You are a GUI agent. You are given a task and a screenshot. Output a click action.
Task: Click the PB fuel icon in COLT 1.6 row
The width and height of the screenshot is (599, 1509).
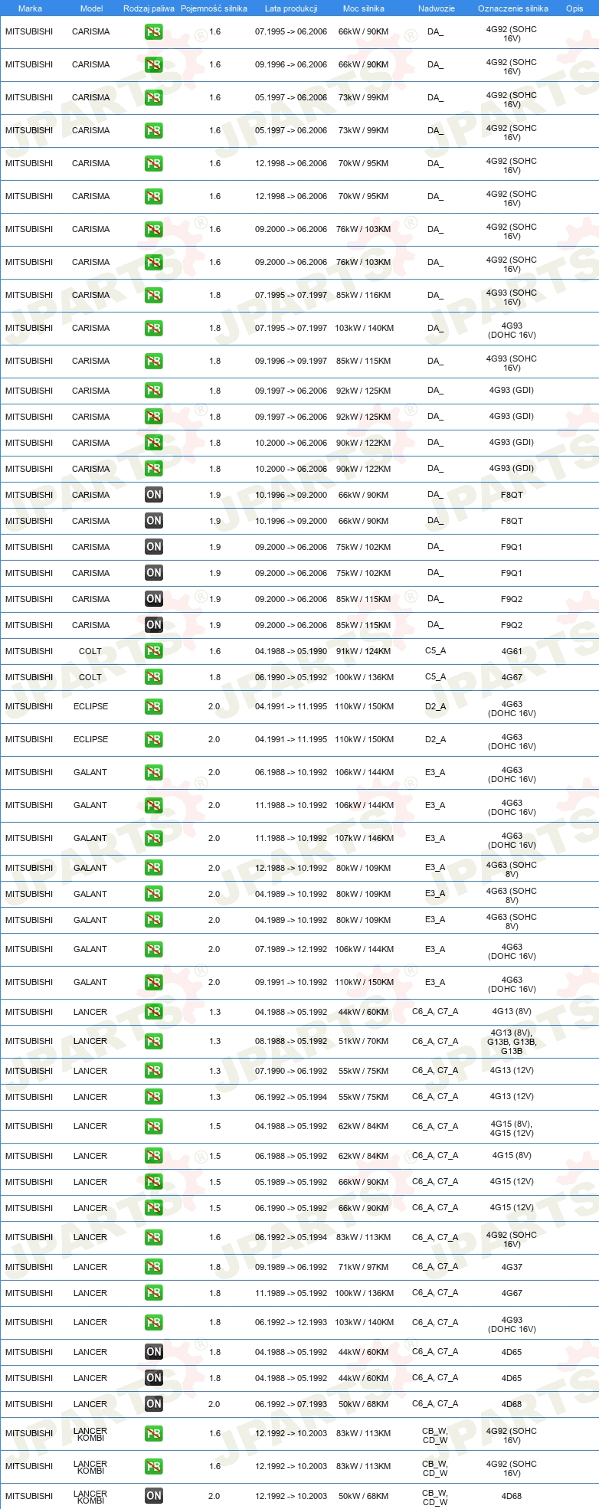tap(154, 652)
